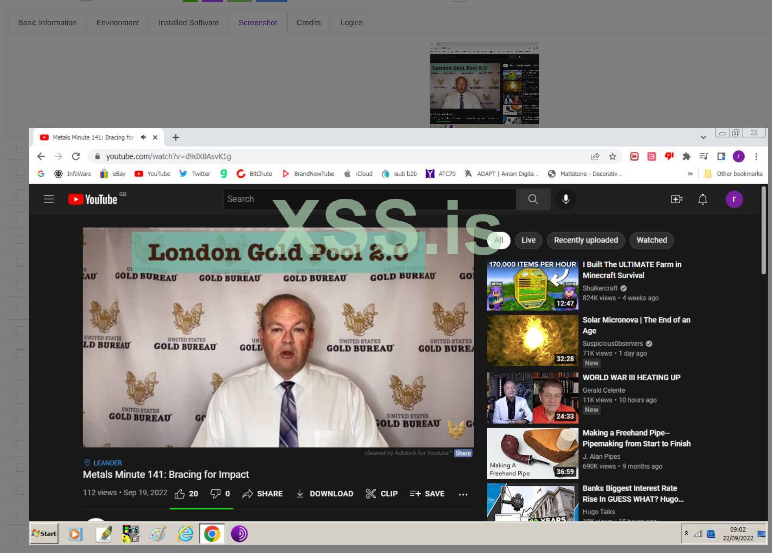Click the padlock site info icon
The width and height of the screenshot is (772, 553).
[97, 156]
